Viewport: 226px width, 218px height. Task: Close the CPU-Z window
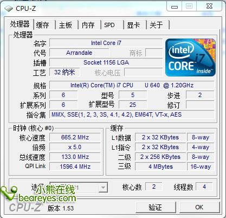tap(209, 7)
